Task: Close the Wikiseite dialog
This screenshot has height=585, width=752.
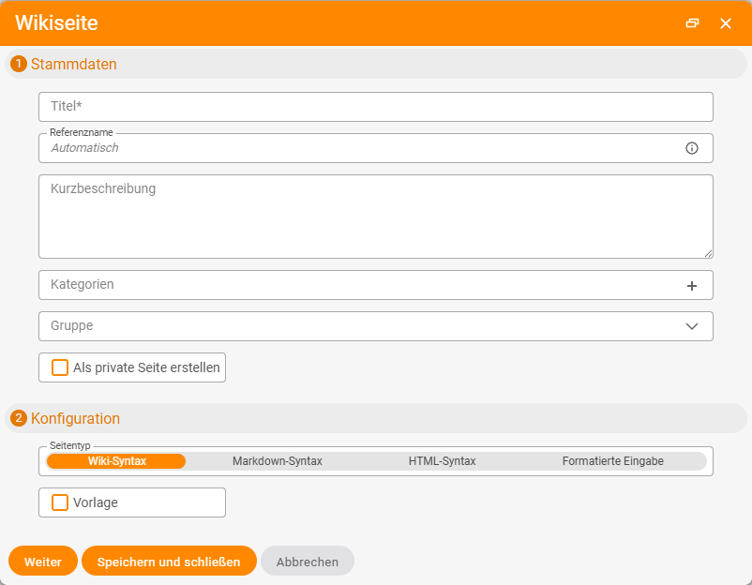Action: coord(726,23)
